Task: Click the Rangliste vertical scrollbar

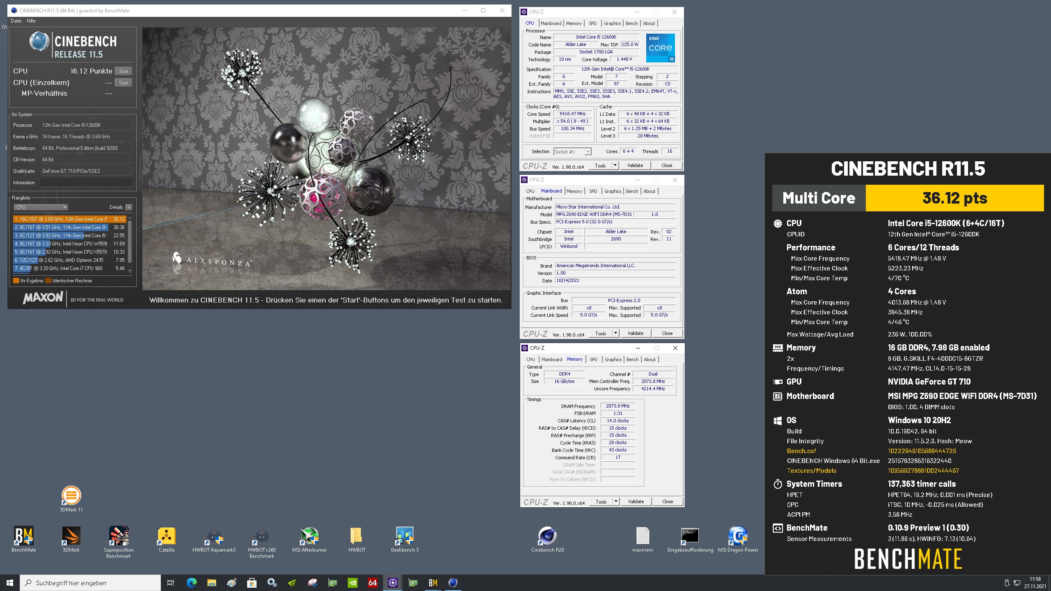Action: tap(130, 244)
